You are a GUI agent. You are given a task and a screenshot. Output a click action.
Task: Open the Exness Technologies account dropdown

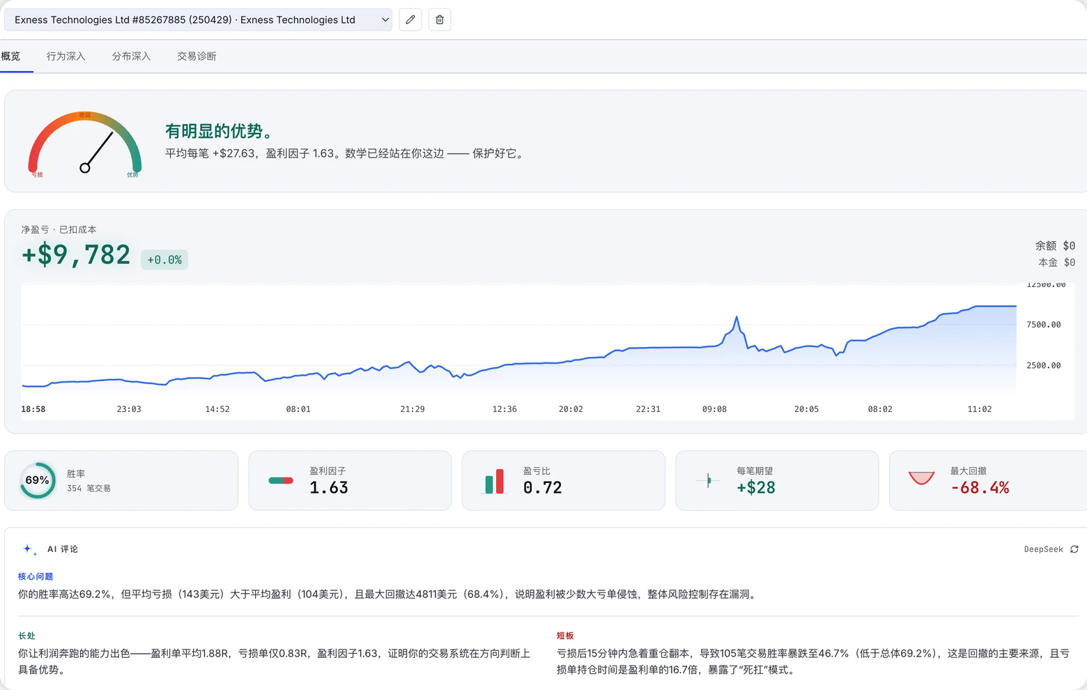pyautogui.click(x=198, y=20)
